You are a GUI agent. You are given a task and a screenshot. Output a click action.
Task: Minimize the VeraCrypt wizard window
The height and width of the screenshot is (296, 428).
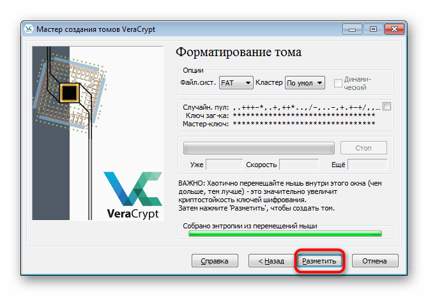(352, 29)
